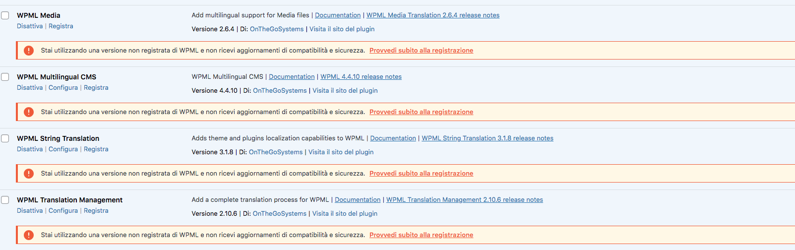Viewport: 795px width, 250px height.
Task: Visit plugin site for WPML String Translation
Action: point(341,152)
